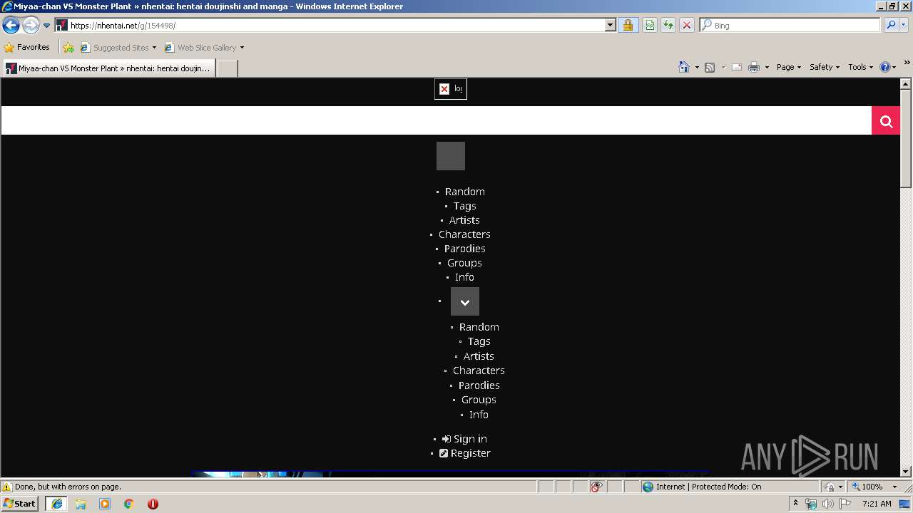This screenshot has height=513, width=913.
Task: Click the Read Mail icon
Action: pyautogui.click(x=737, y=67)
